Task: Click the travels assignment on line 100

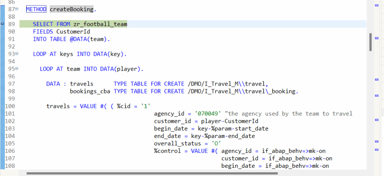Action: tap(58, 106)
